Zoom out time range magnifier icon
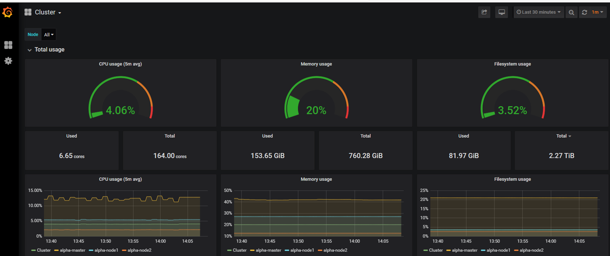Viewport: 610px width, 256px height. click(571, 12)
